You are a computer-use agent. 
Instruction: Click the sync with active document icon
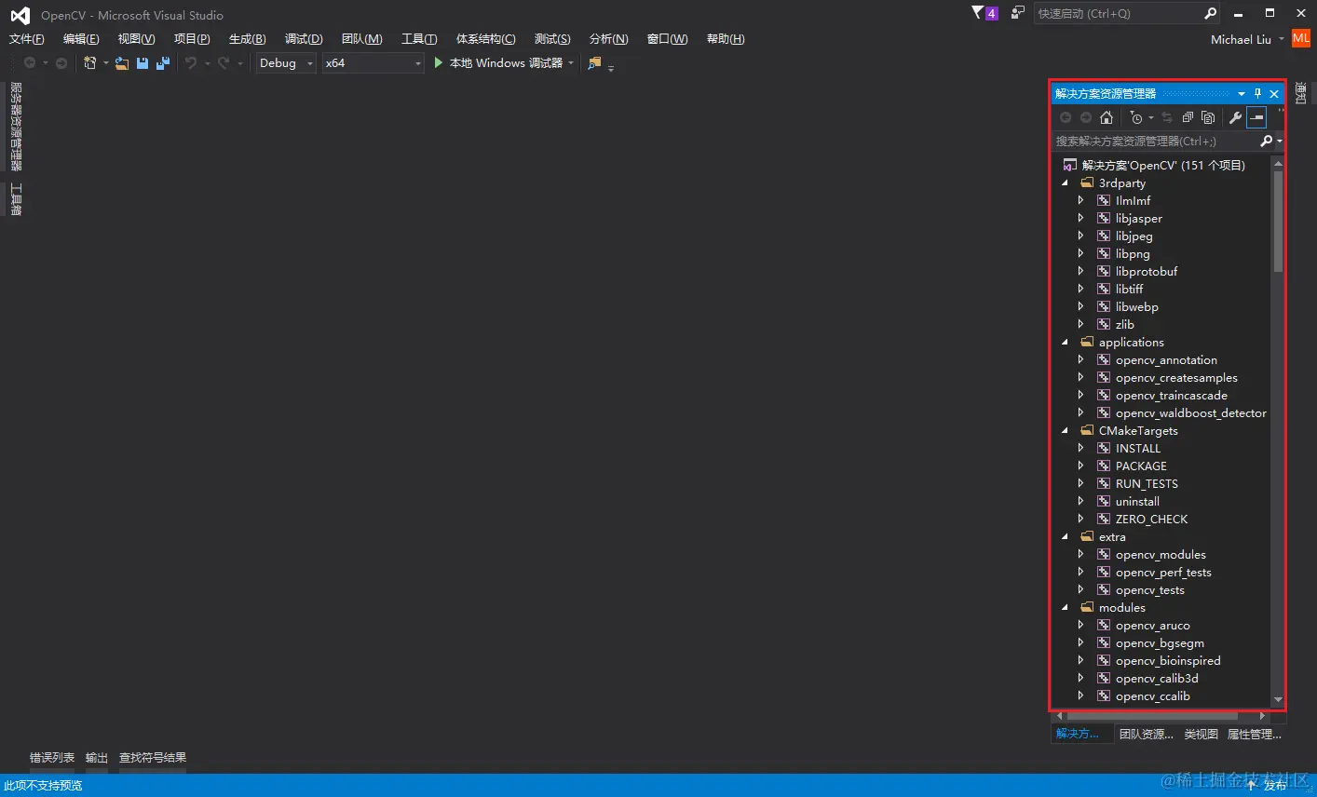coord(1167,117)
